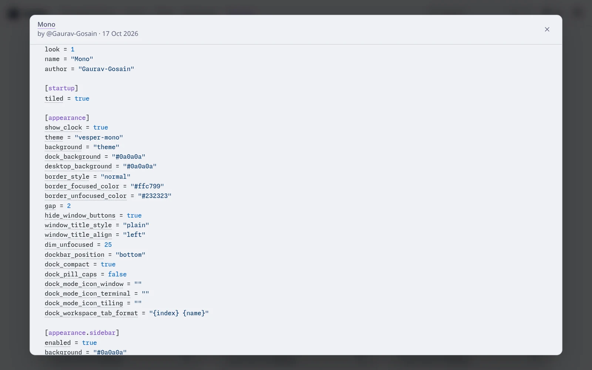Click the "dock_background" key
Image resolution: width=592 pixels, height=370 pixels.
73,157
